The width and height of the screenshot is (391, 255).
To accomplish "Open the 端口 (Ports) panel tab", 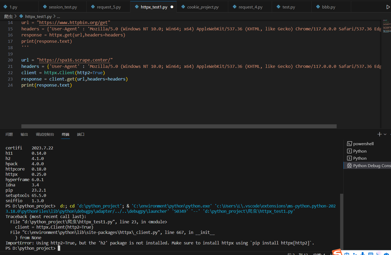I will (x=80, y=134).
